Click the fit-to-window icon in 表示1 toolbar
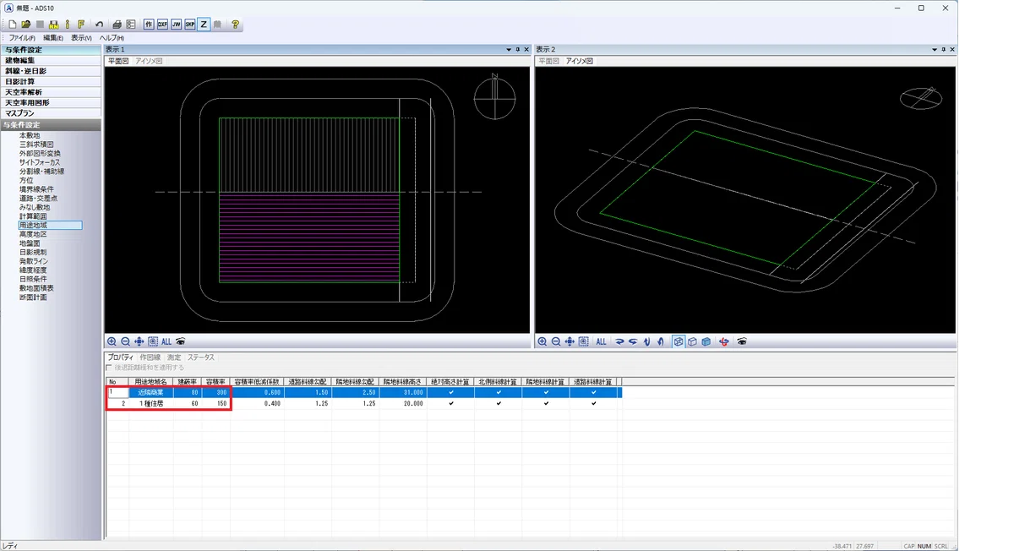Viewport: 1014px width, 551px height. pos(153,342)
